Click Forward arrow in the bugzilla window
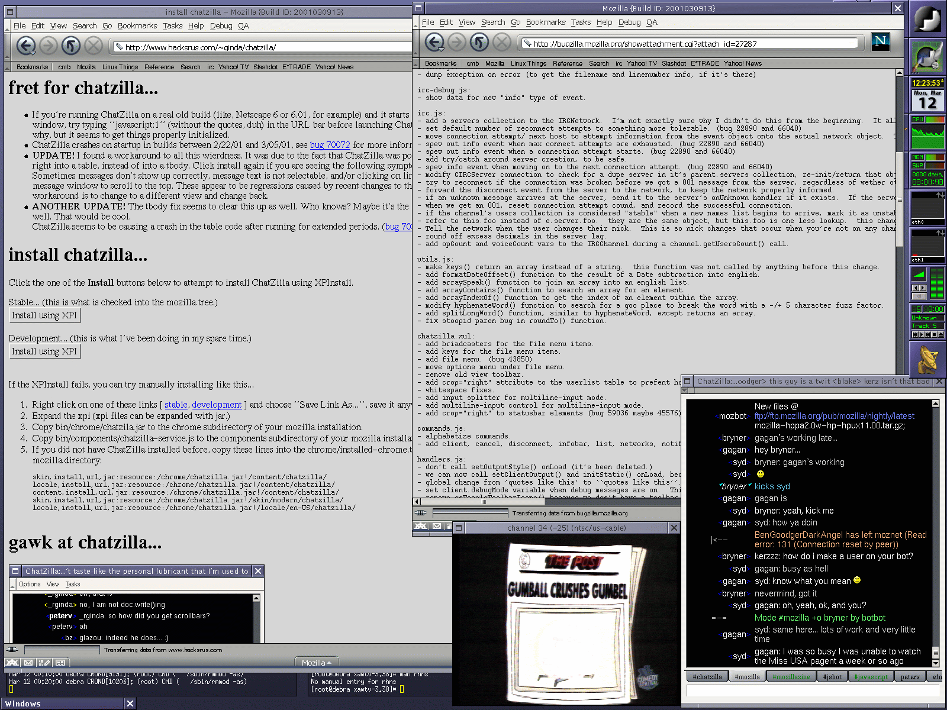This screenshot has width=947, height=710. (457, 42)
